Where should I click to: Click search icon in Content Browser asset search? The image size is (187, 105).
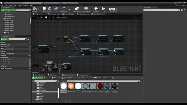tap(139, 81)
